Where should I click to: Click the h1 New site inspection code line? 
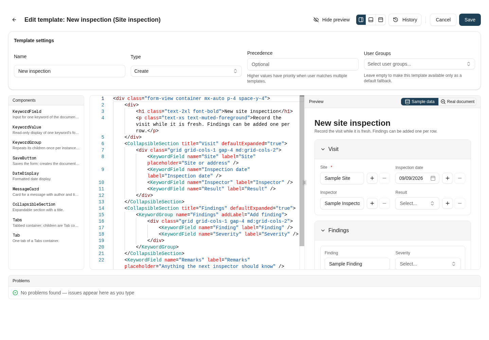214,112
